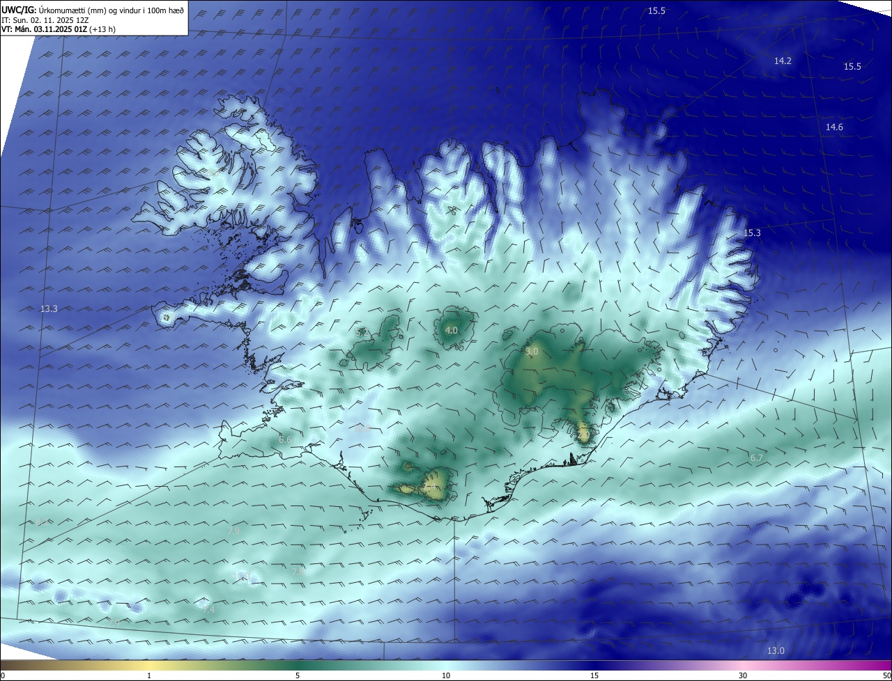Click the color scale tick label 1
The height and width of the screenshot is (681, 892).
click(149, 675)
